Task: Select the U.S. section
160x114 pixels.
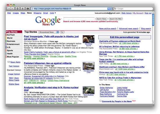Action: [14, 47]
